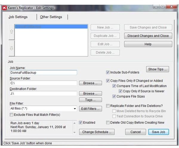Click the Show Tips button
The height and width of the screenshot is (148, 179).
click(158, 69)
